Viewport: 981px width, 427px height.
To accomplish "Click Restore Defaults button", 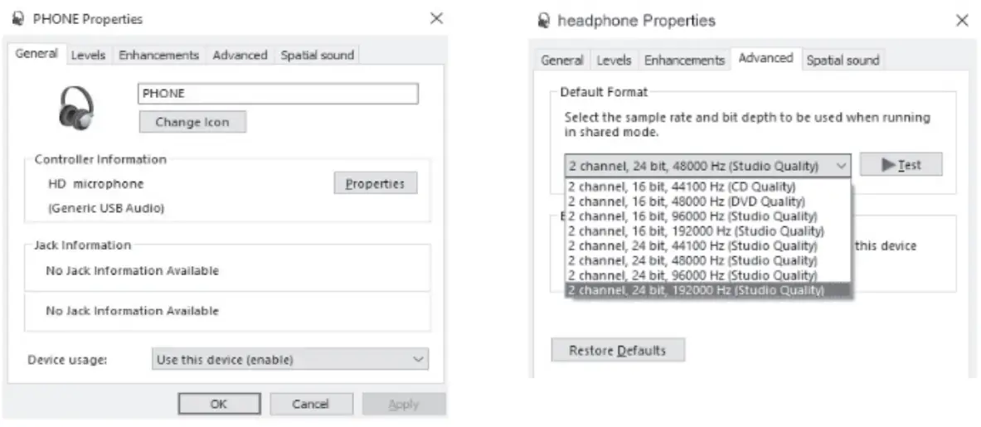I will pos(618,351).
